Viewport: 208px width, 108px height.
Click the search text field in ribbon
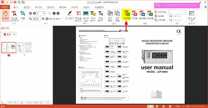click(x=177, y=12)
